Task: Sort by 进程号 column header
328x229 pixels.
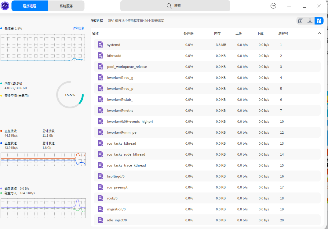Action: point(283,33)
